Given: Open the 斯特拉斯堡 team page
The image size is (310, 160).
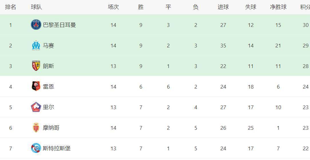Looking at the screenshot, I should 57,148.
